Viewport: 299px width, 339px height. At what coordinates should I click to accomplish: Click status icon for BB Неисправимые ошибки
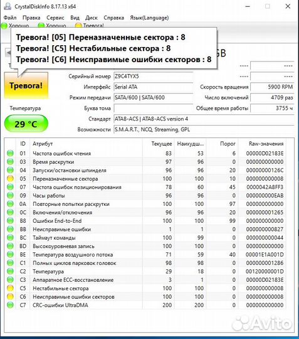pos(10,229)
